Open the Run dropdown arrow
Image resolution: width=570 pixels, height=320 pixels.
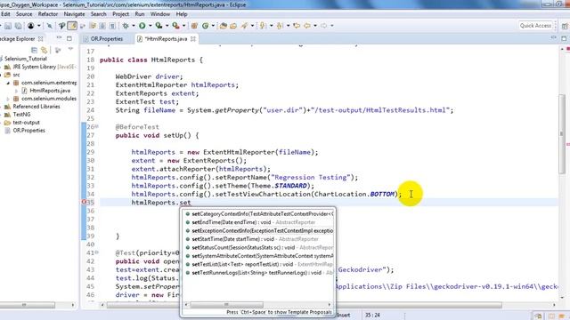tap(151, 26)
